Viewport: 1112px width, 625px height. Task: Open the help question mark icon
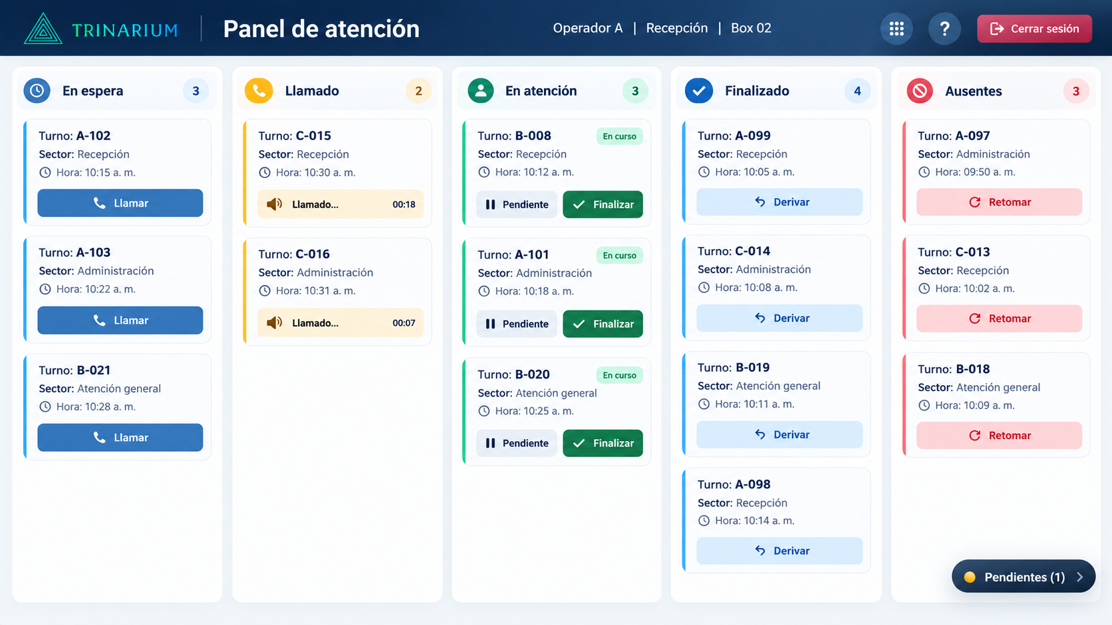(x=944, y=29)
